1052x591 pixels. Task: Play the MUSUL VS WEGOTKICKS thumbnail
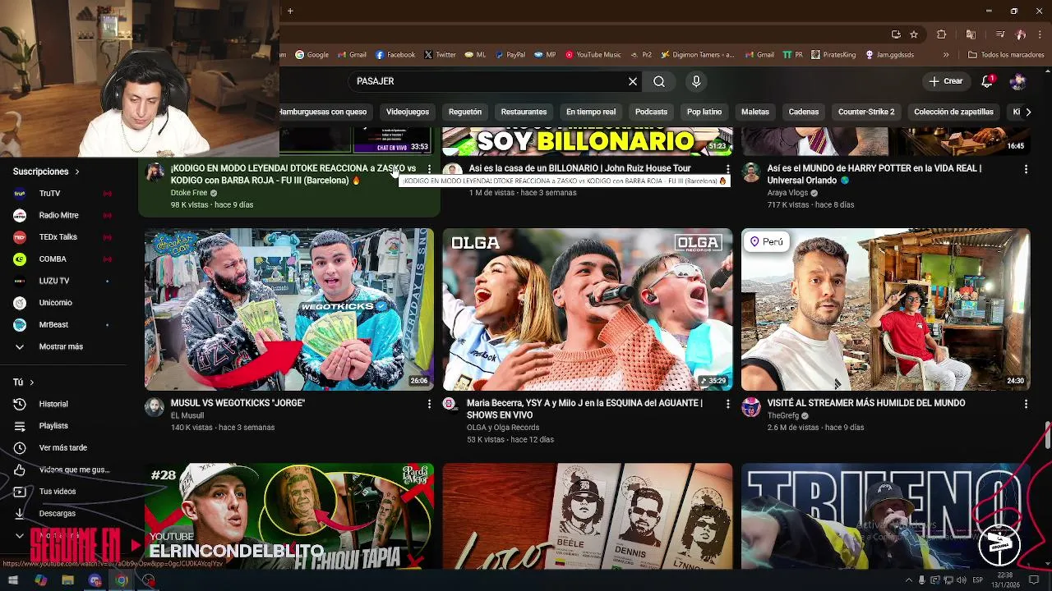click(289, 309)
